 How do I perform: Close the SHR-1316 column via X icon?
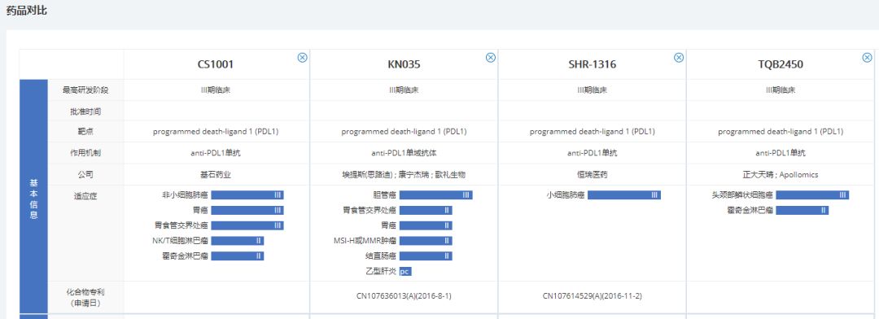pos(679,57)
